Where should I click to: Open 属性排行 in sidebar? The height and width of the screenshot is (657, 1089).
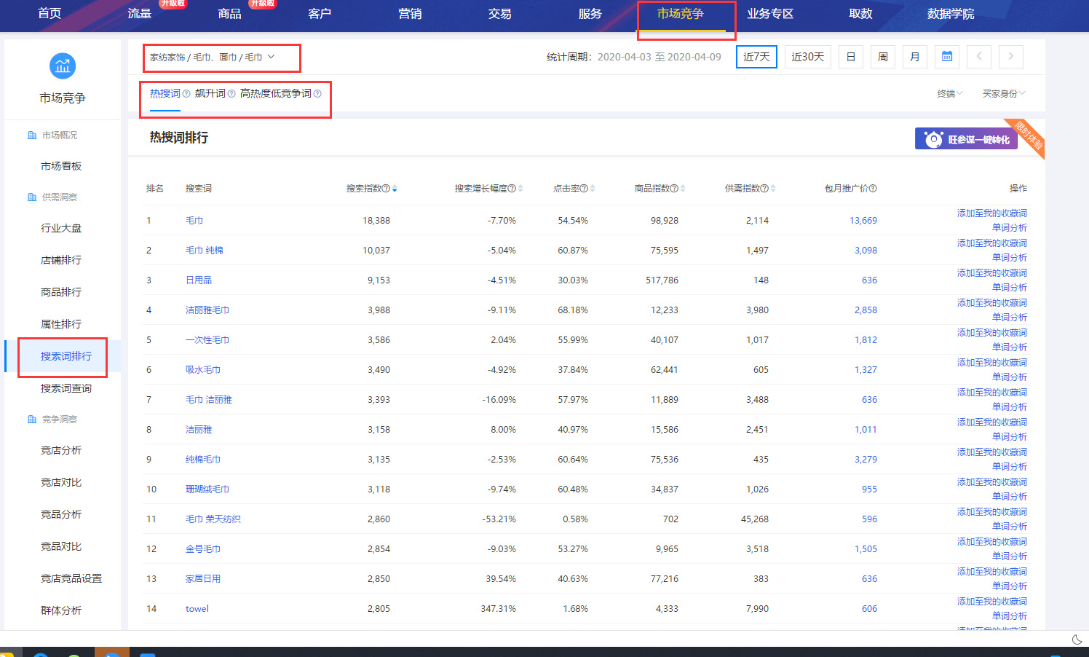click(x=61, y=324)
